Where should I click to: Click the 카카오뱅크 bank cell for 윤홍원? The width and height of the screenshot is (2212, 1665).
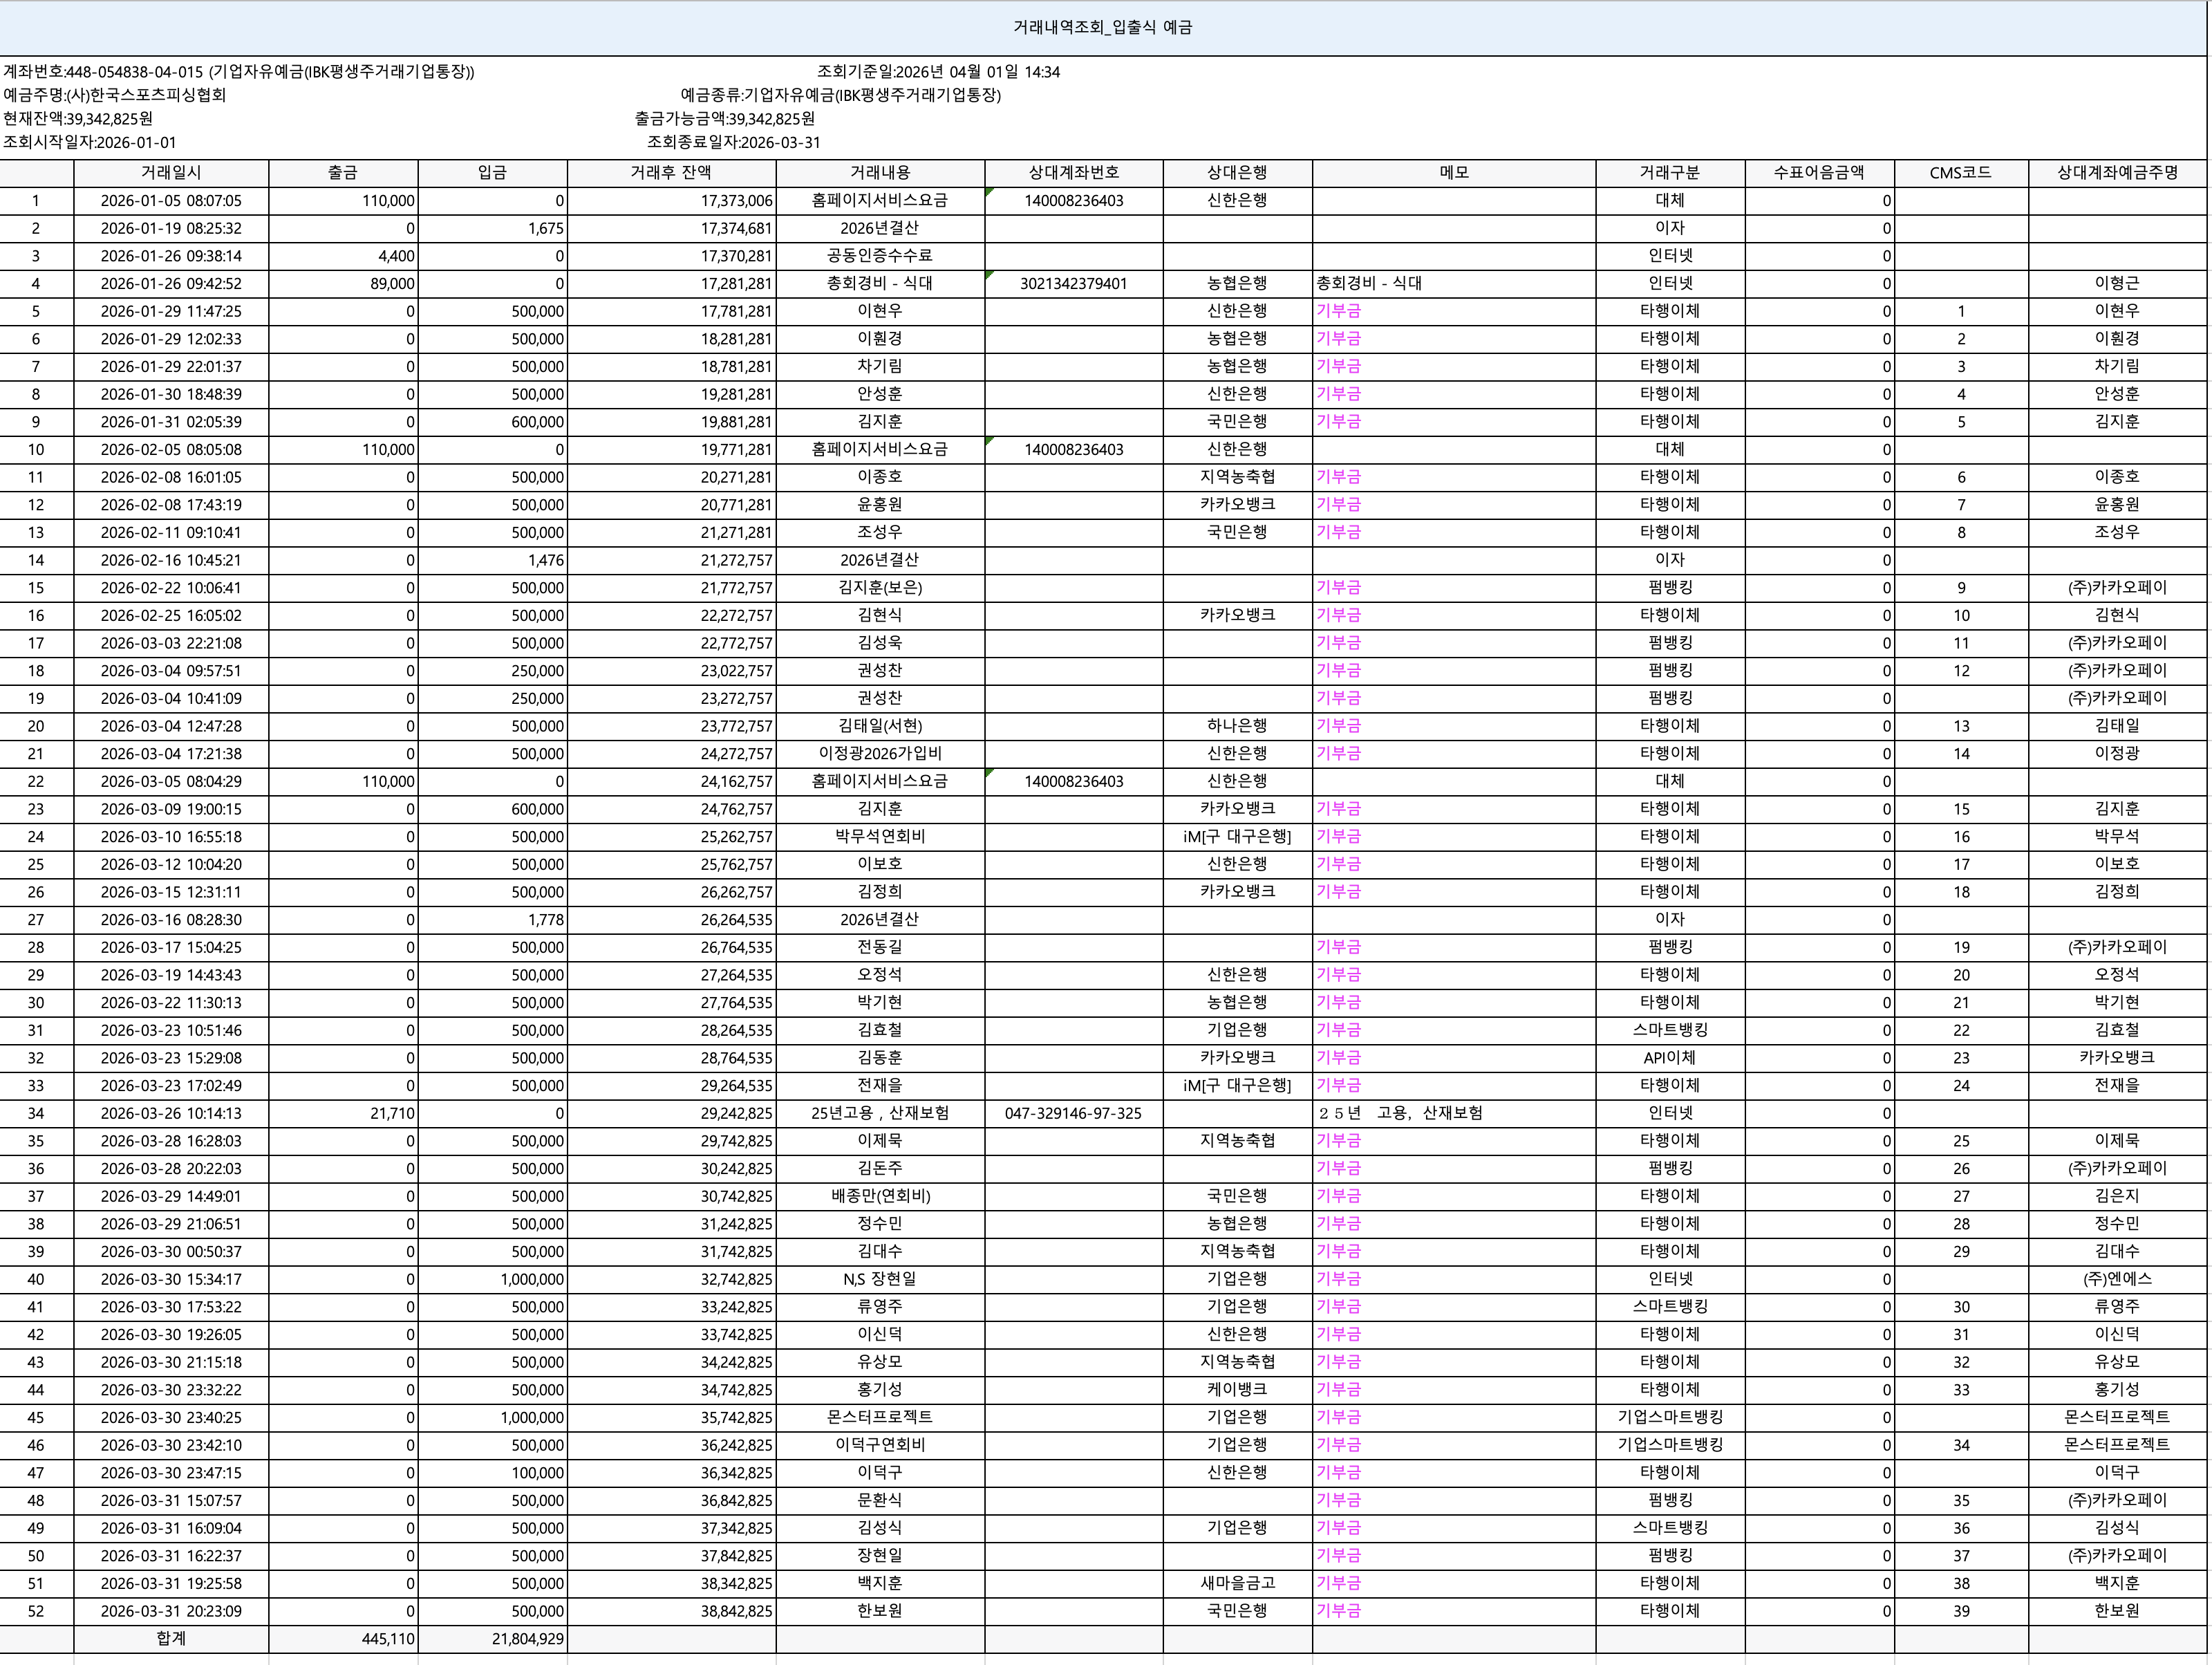pyautogui.click(x=1237, y=505)
